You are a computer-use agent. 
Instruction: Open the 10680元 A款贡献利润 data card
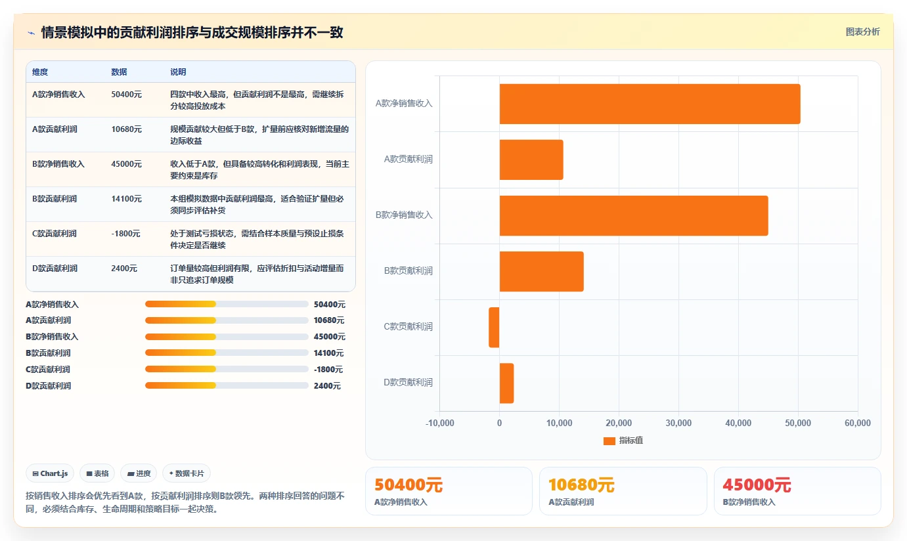[623, 491]
